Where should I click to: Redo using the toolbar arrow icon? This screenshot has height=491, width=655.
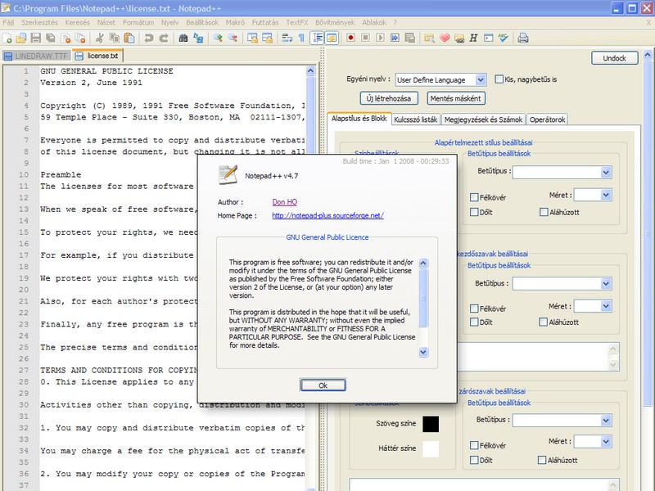tap(164, 38)
